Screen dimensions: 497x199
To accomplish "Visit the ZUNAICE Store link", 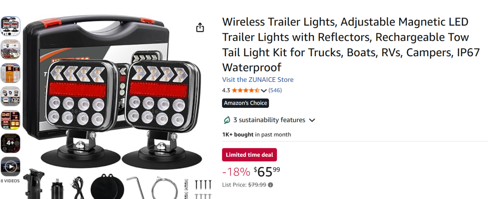I will click(258, 80).
